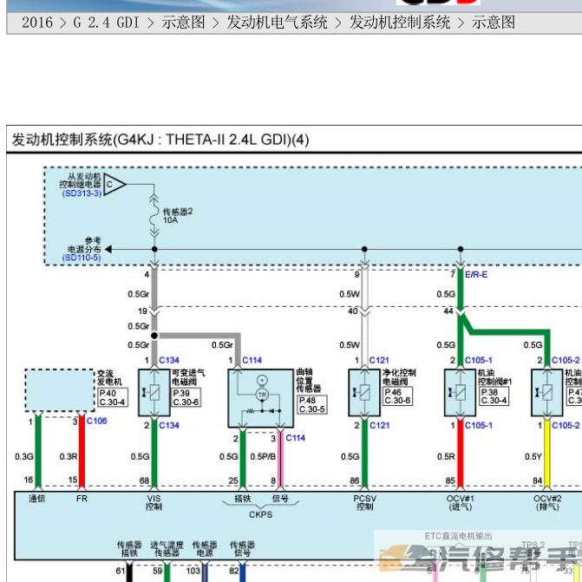Open the G 2.4 GDI breadcrumb
582x582 pixels.
[x=106, y=23]
